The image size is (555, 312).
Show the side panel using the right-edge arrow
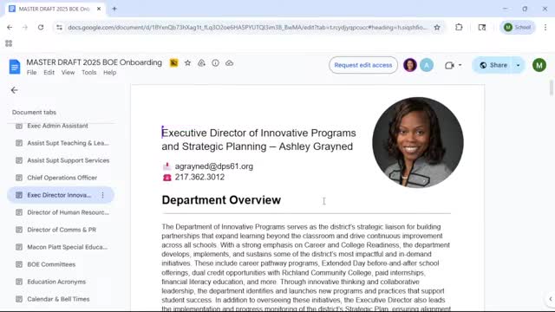[551, 299]
